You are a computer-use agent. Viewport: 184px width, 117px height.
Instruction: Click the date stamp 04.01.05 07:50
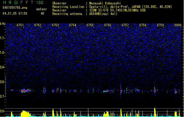point(15,13)
